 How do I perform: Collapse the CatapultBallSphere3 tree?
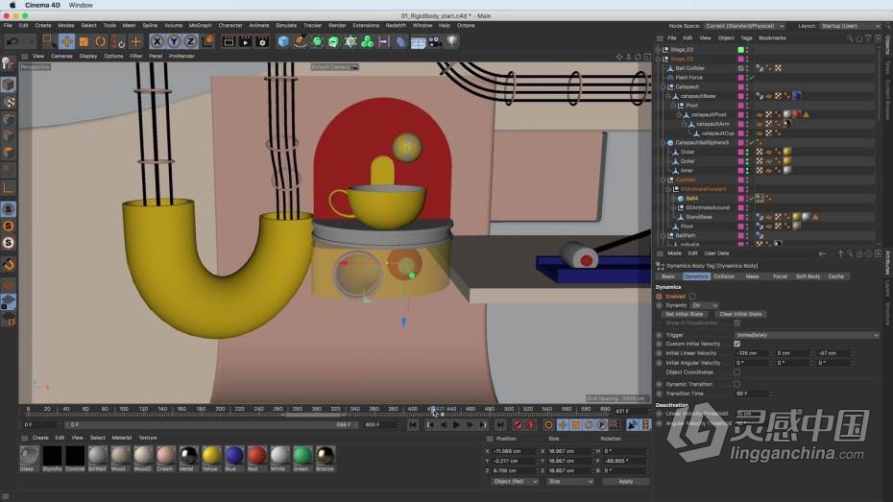click(664, 143)
